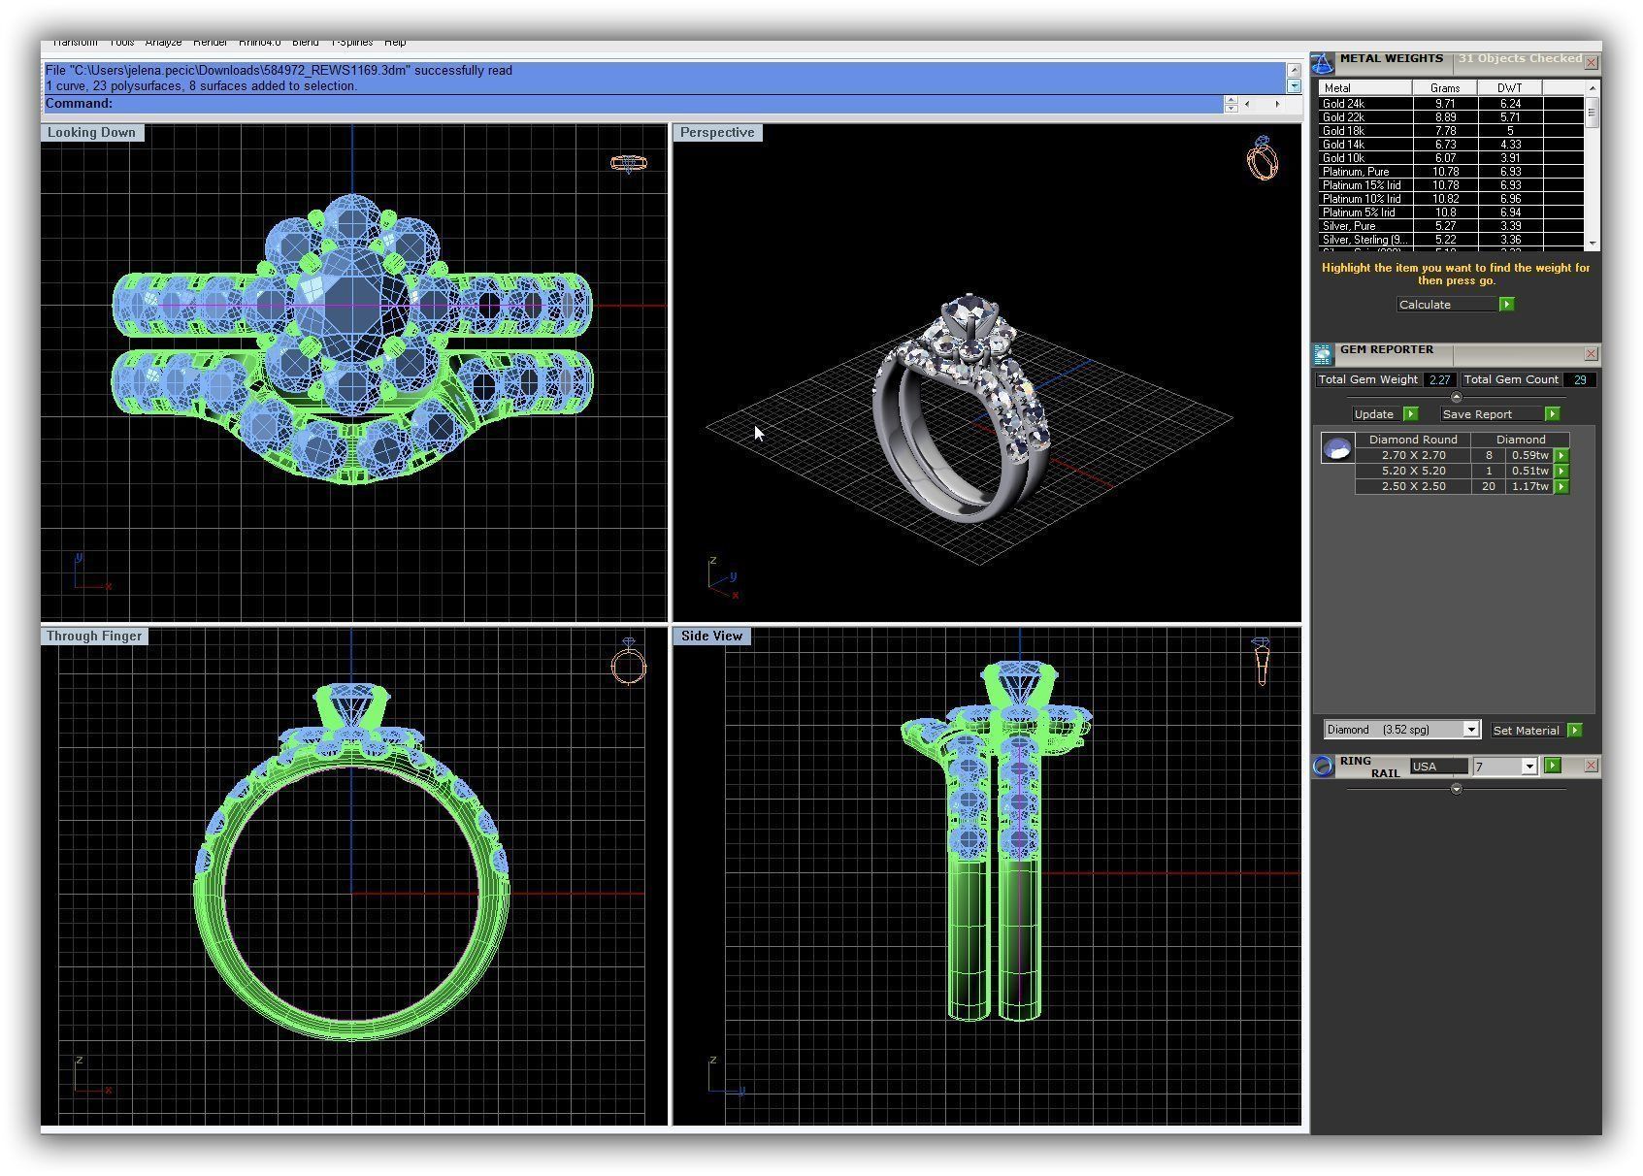The image size is (1643, 1176).
Task: Select the Silver, Pure row
Action: pos(1451,226)
